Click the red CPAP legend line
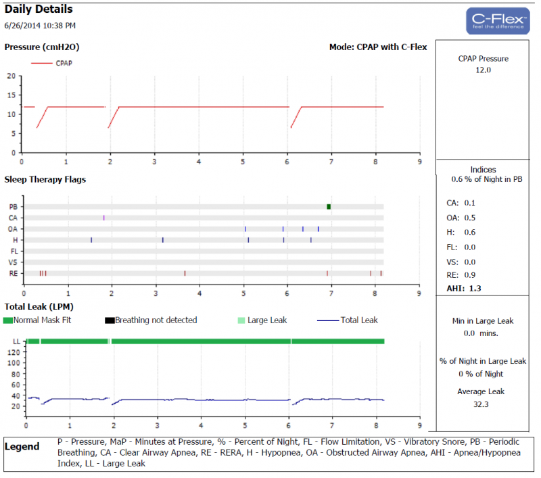Screen dimensions: 541x478 41,63
